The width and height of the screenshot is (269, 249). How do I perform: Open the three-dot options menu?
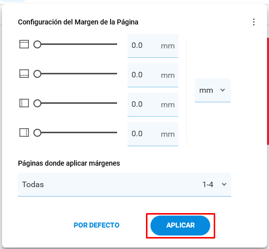click(254, 22)
